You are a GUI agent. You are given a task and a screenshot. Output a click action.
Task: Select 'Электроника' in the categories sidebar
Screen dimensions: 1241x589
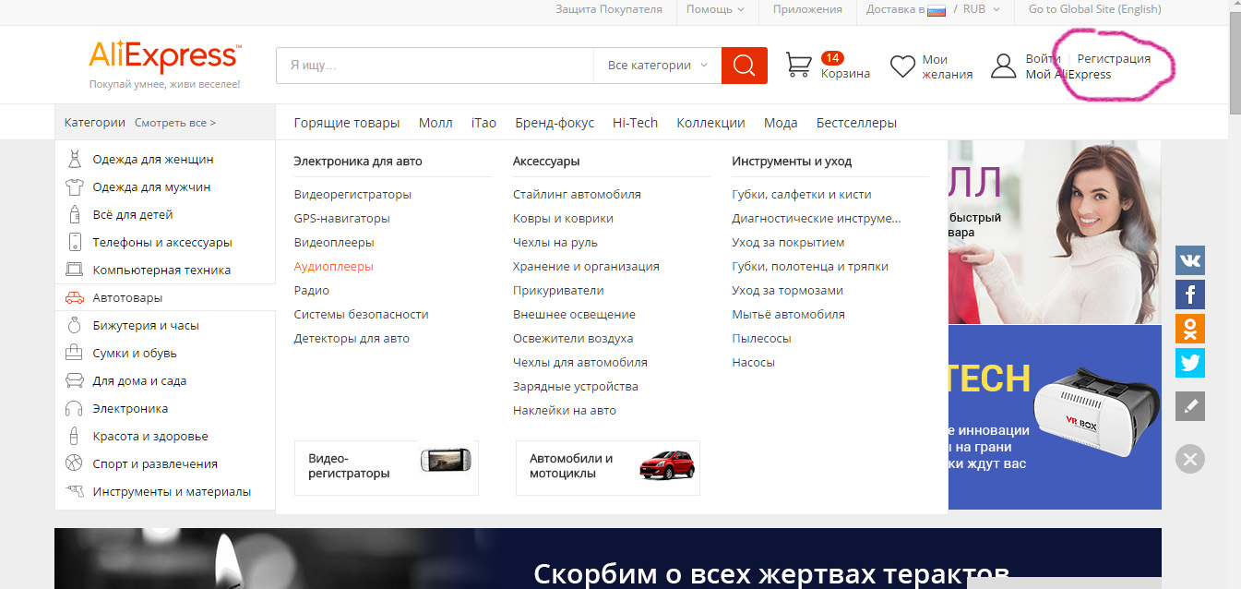tap(130, 408)
